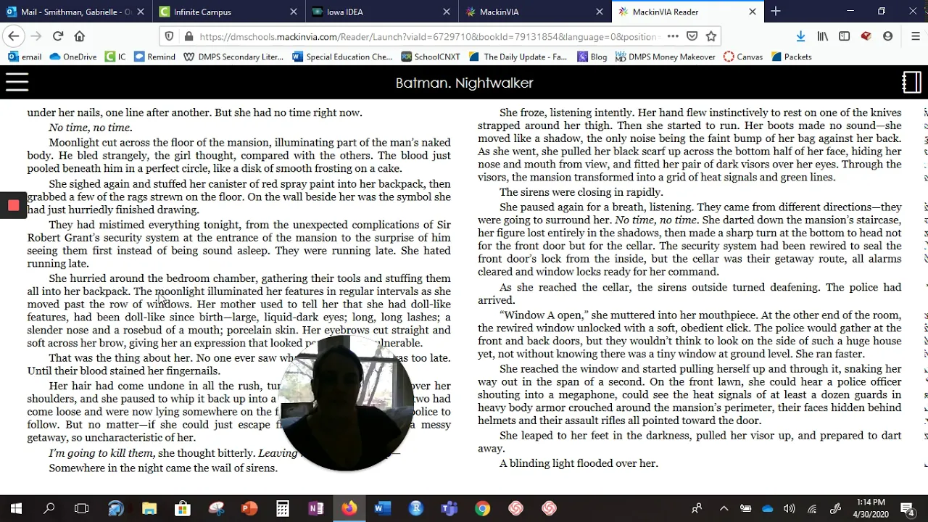Switch to the Infinite Campus tab

pos(228,12)
